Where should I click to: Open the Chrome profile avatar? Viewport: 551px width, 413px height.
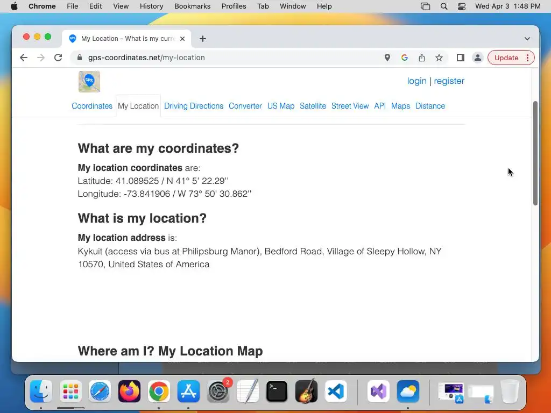click(x=478, y=58)
